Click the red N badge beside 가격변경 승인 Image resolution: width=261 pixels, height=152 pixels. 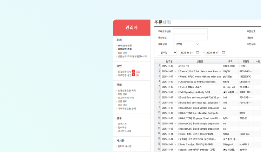pos(134,75)
